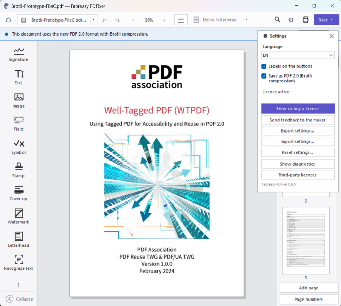Expand the open documents dropdown arrow
Screen dimensions: 341x306
pyautogui.click(x=93, y=20)
